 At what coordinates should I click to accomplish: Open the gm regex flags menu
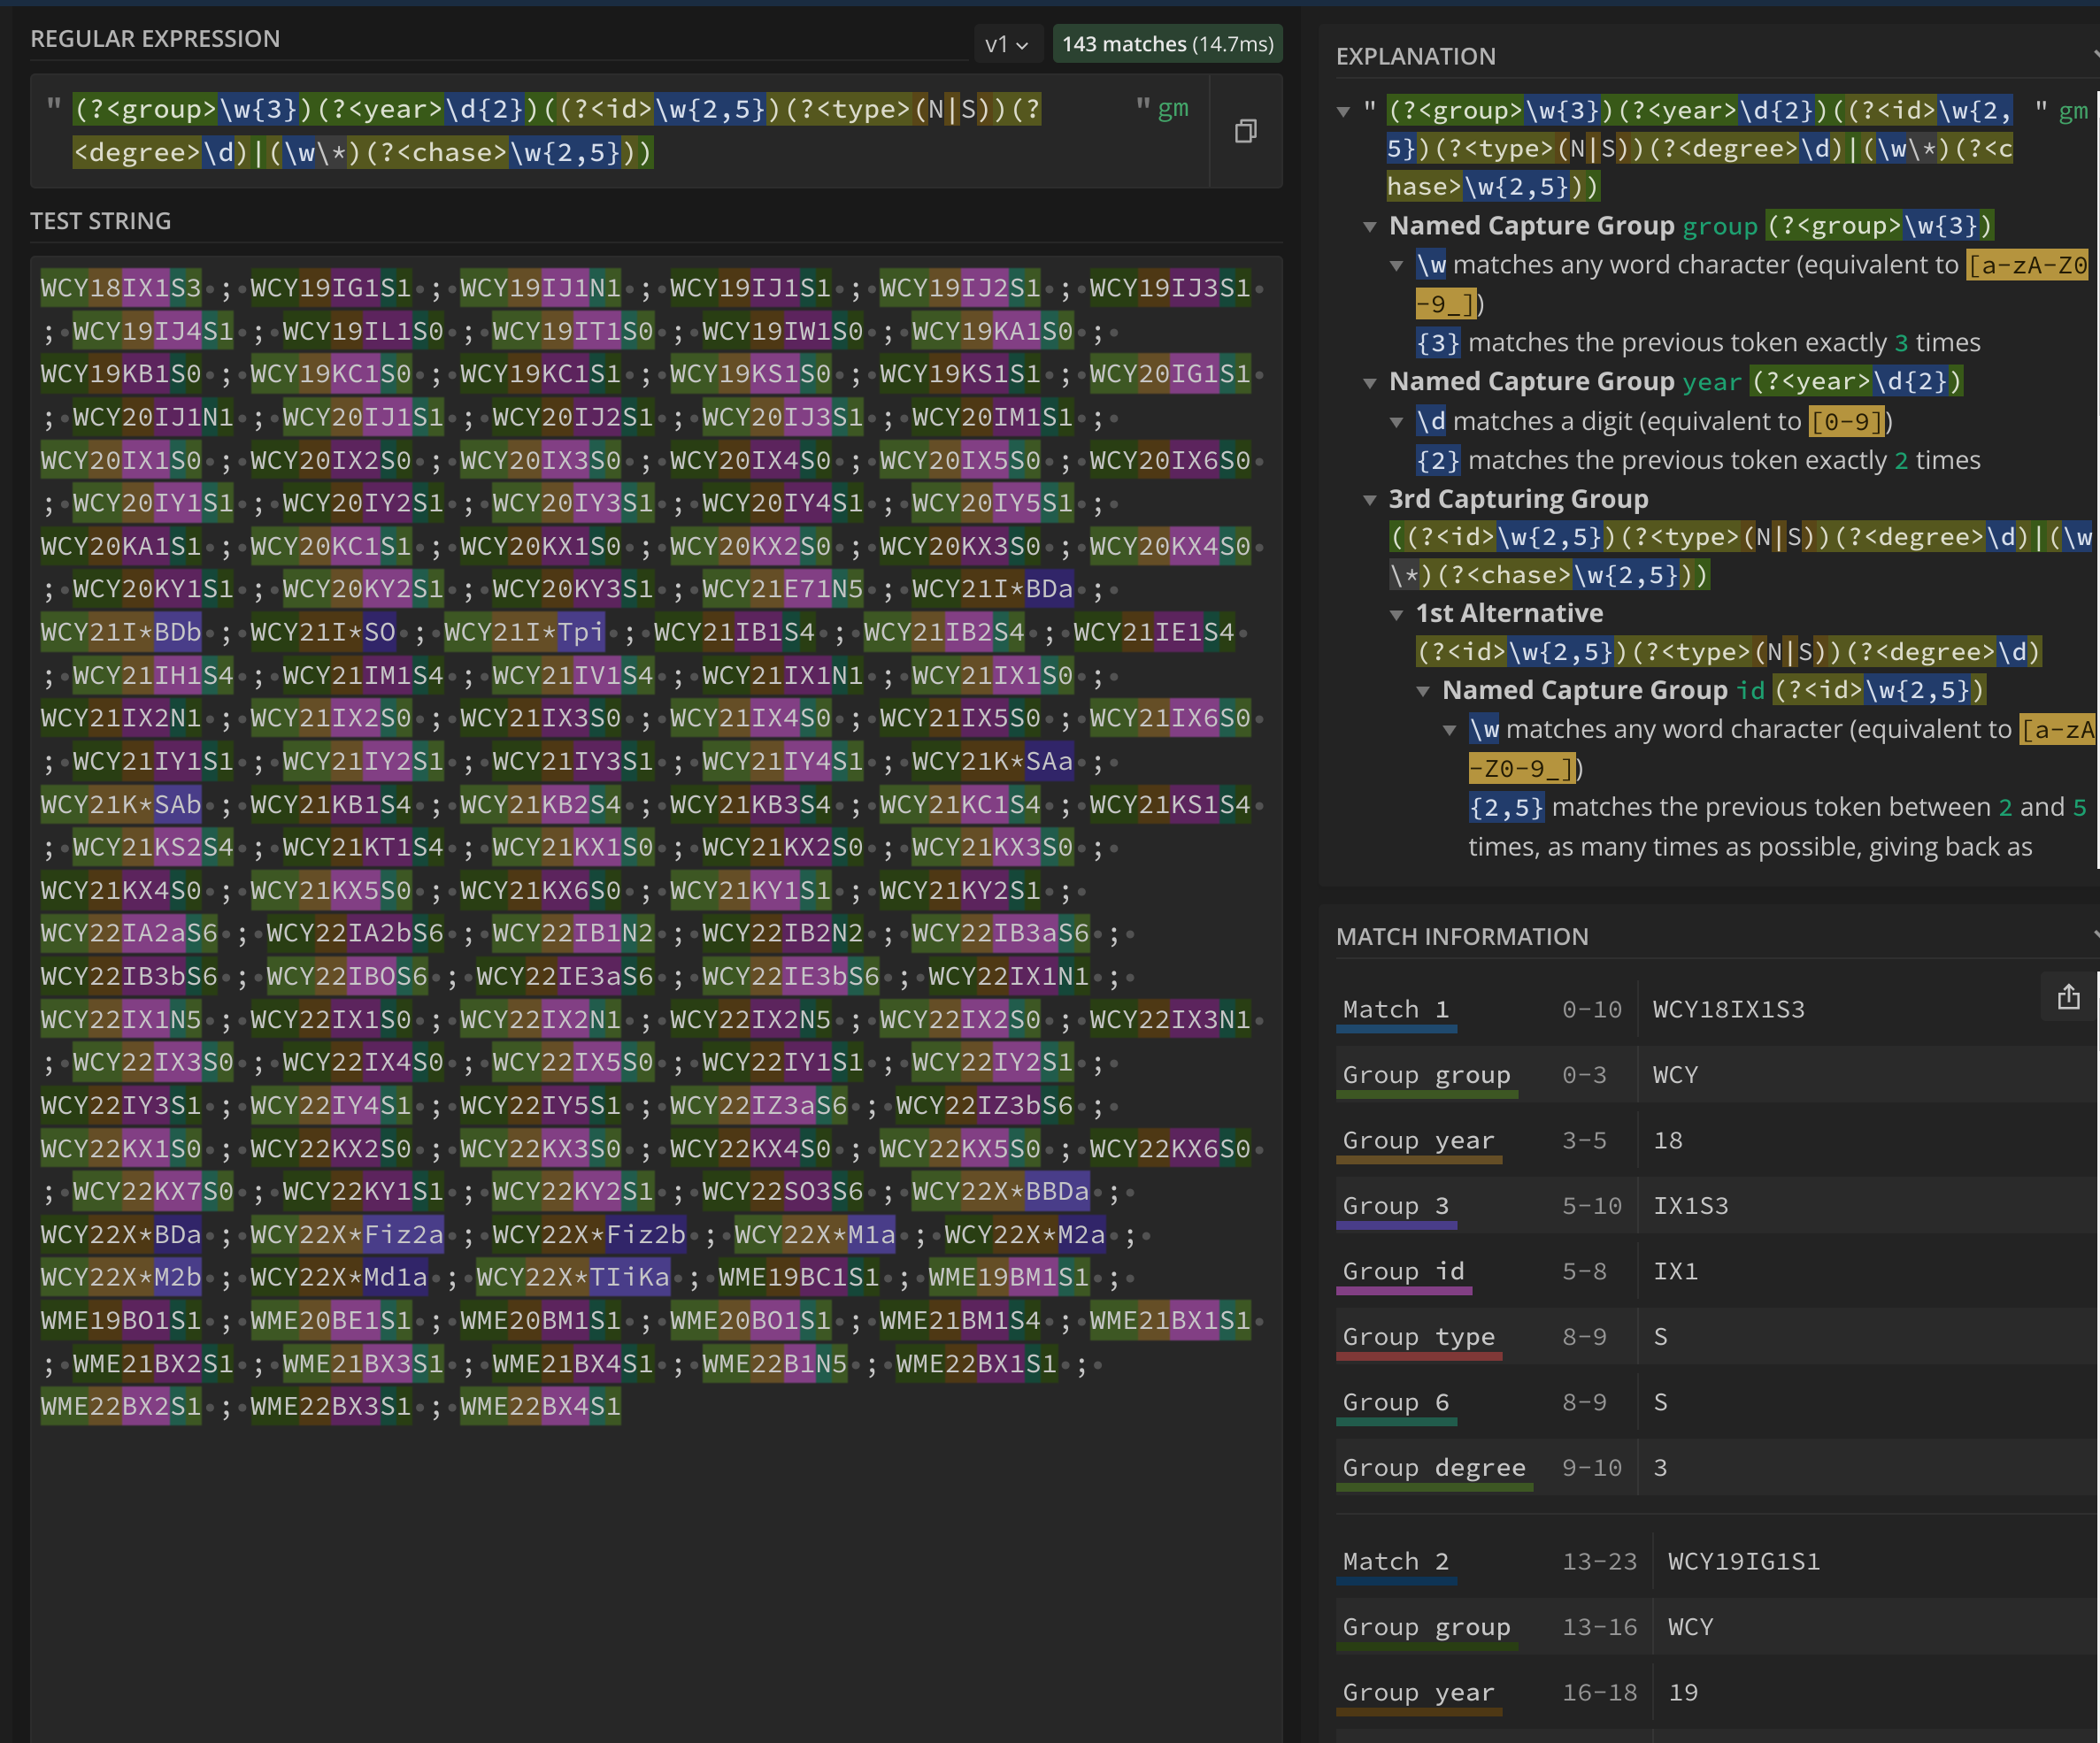coord(1172,108)
